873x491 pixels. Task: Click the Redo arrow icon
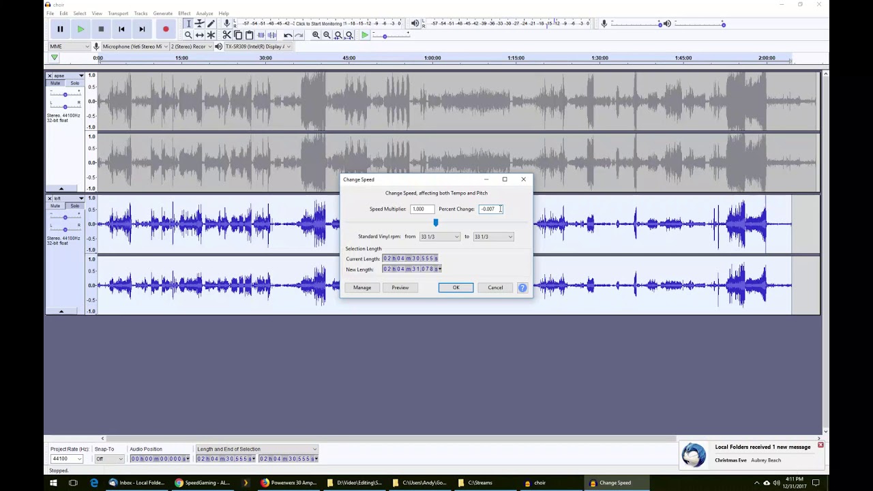click(299, 35)
